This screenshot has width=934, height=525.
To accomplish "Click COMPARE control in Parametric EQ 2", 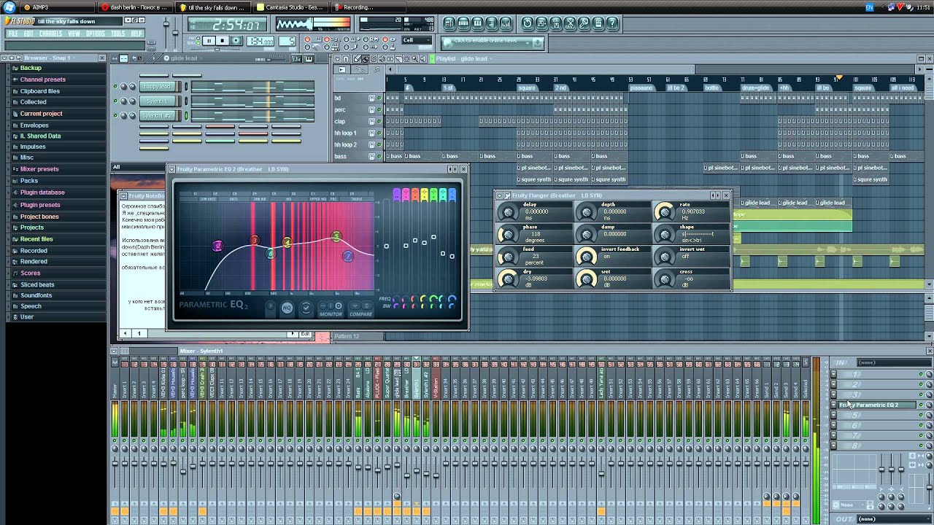I will pyautogui.click(x=361, y=309).
